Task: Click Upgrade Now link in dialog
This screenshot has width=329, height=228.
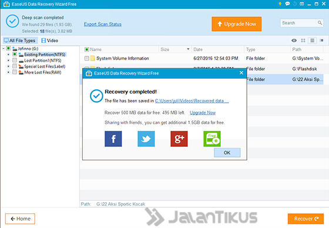Action: pos(203,113)
